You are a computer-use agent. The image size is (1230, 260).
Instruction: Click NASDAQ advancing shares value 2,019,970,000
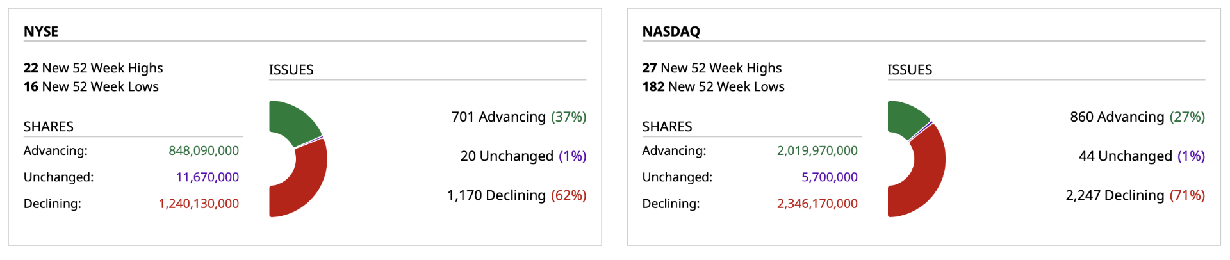coord(817,150)
